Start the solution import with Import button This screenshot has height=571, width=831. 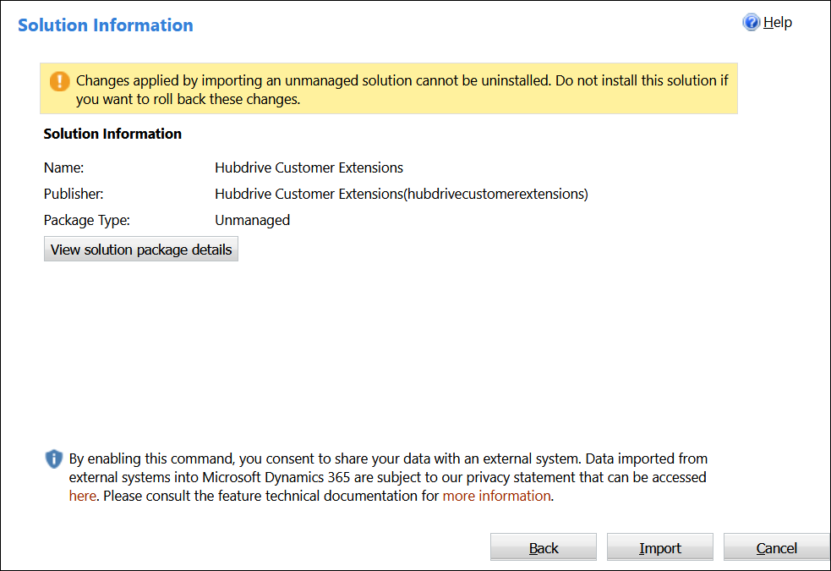pos(660,547)
